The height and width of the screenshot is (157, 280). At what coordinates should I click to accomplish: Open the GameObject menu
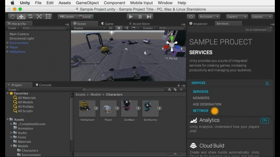[x=87, y=3]
